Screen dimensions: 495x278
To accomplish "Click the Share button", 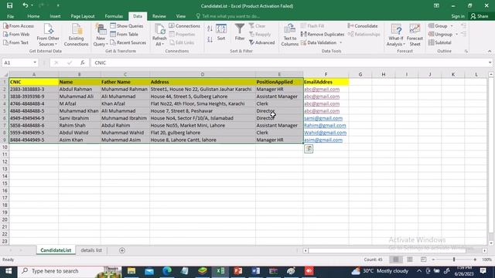I will pos(480,16).
